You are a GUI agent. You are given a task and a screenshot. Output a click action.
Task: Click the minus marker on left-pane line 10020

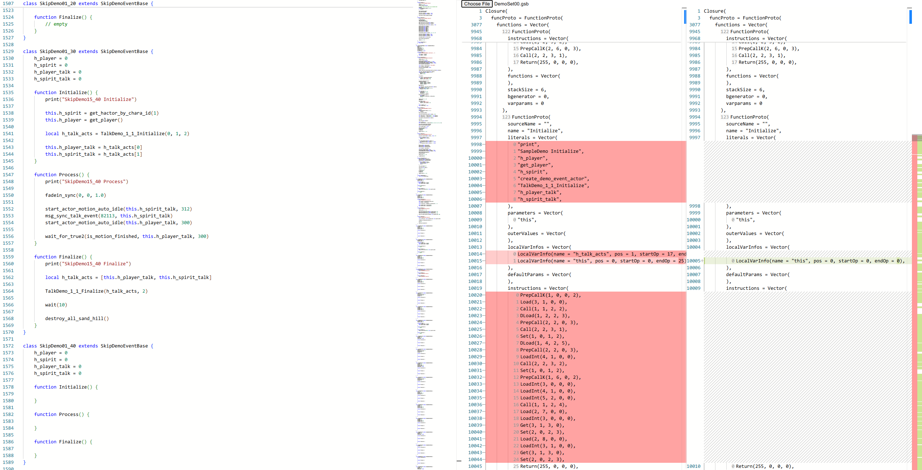pyautogui.click(x=483, y=295)
